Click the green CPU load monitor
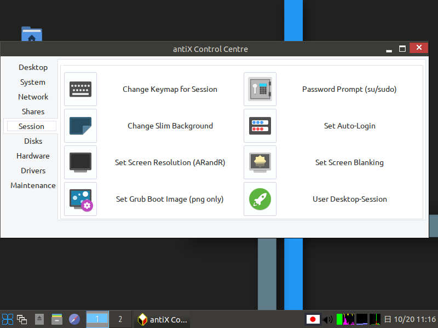The width and height of the screenshot is (438, 328). coord(339,319)
